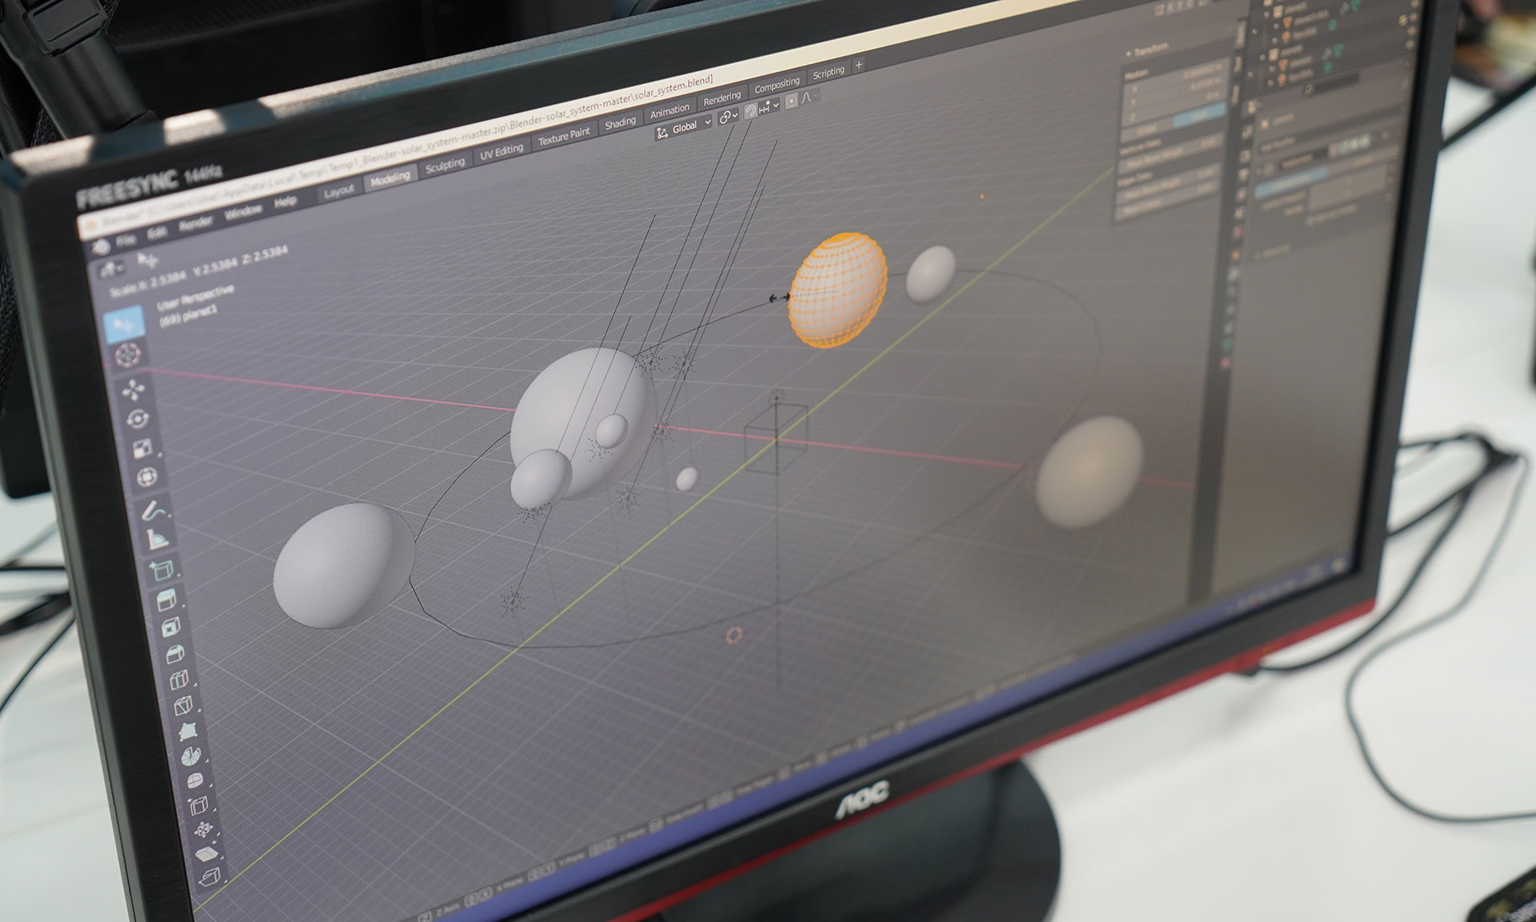The width and height of the screenshot is (1536, 922).
Task: Click the orange selected sphere mesh
Action: coord(838,291)
